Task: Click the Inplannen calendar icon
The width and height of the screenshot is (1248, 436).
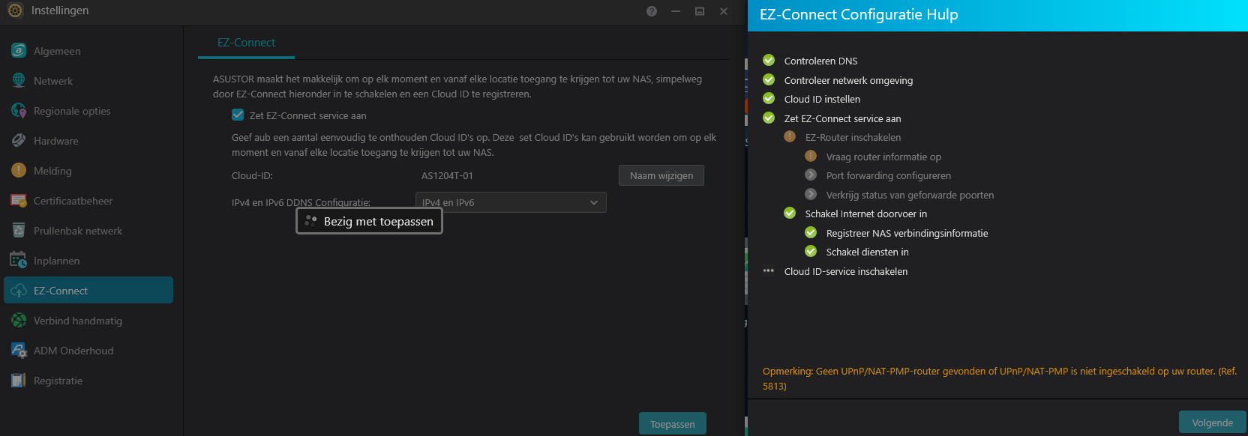Action: (19, 260)
